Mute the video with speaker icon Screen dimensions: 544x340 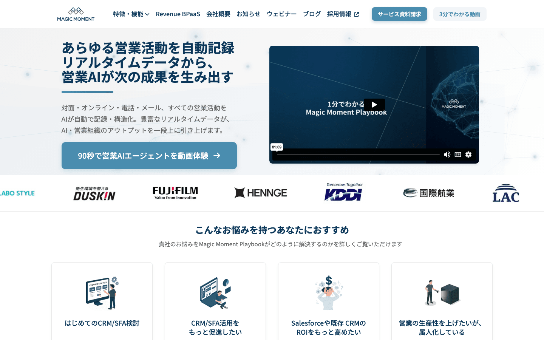(447, 155)
